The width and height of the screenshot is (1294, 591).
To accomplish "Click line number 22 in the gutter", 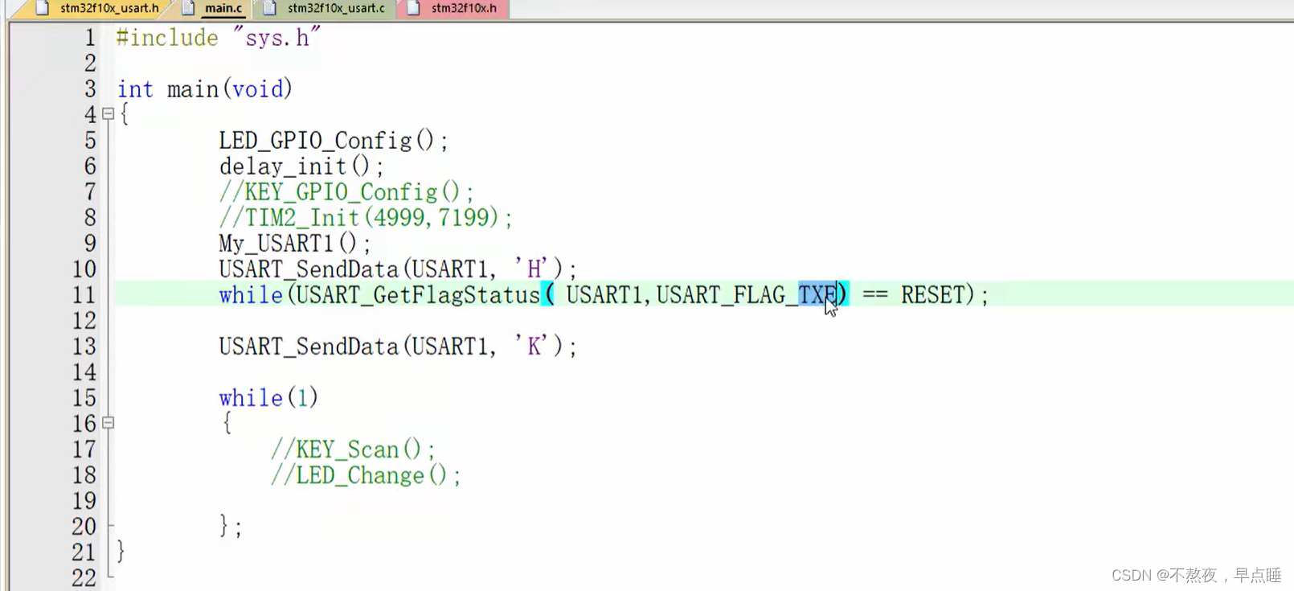I will tap(84, 577).
